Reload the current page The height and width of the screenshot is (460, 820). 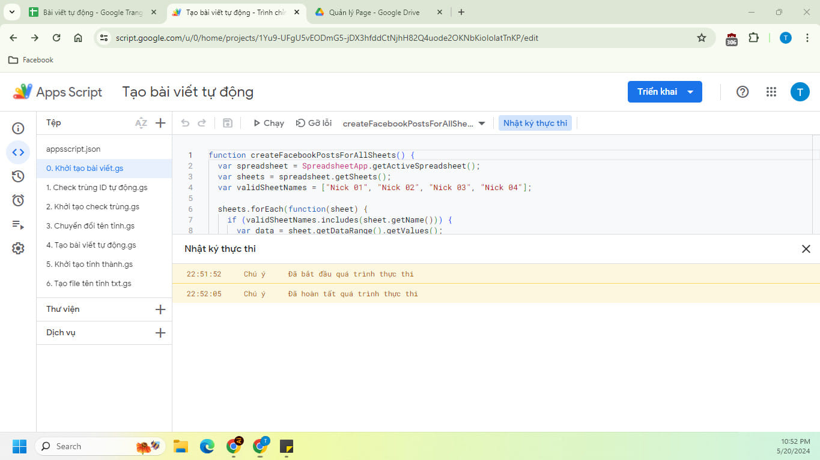[56, 38]
